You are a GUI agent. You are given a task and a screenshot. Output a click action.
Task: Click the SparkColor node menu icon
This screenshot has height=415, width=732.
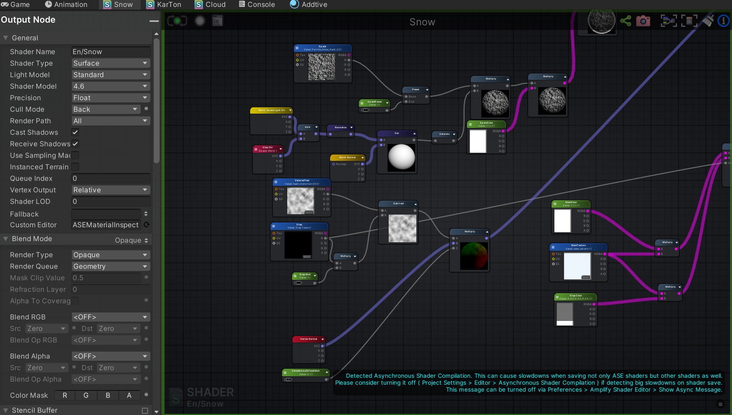click(x=470, y=124)
